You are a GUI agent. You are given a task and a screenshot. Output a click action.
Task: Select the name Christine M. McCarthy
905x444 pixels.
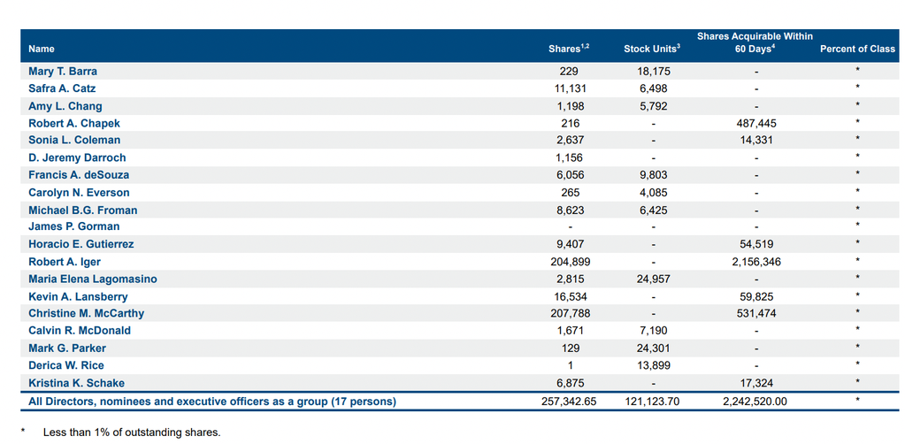(86, 313)
